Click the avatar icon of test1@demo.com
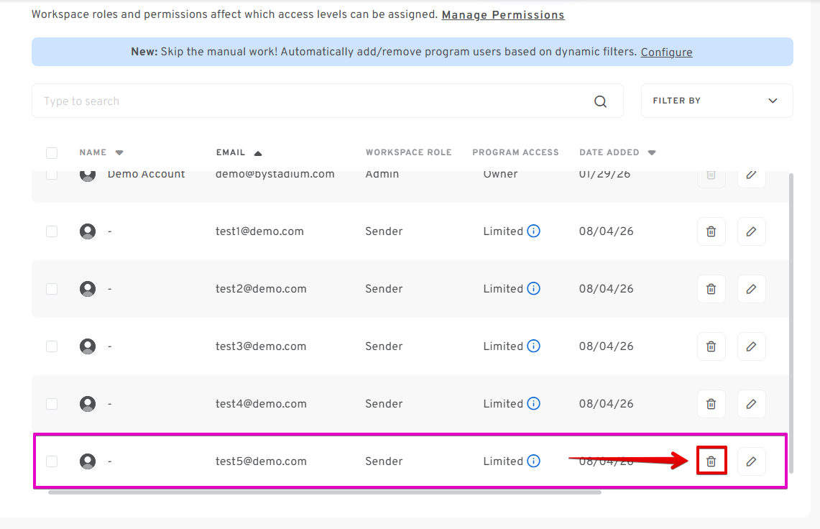820x529 pixels. (88, 231)
